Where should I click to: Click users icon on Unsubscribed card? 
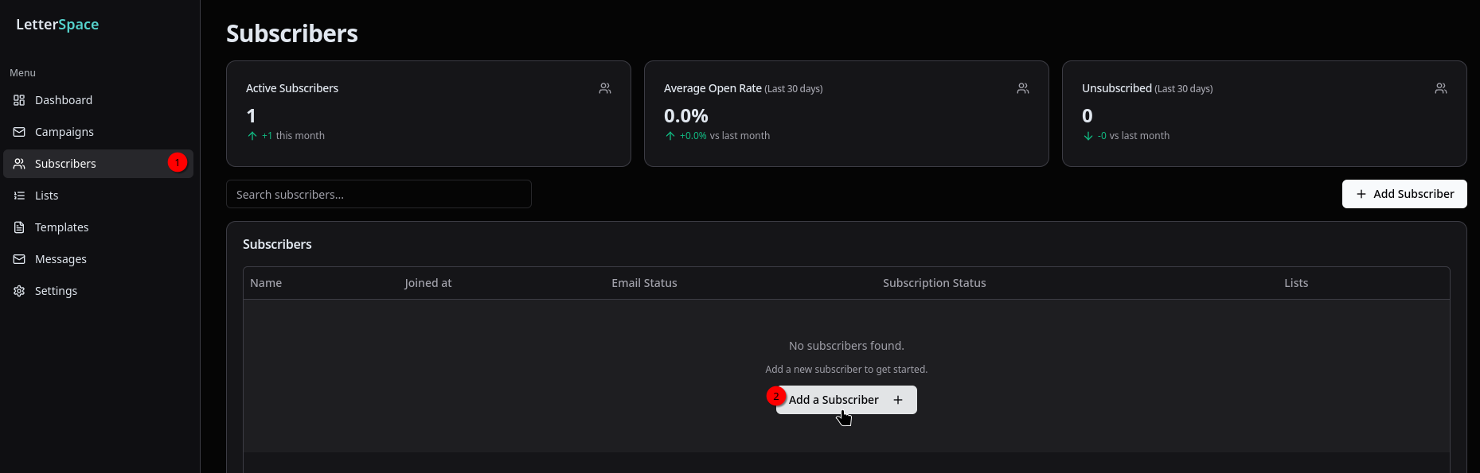[x=1441, y=88]
